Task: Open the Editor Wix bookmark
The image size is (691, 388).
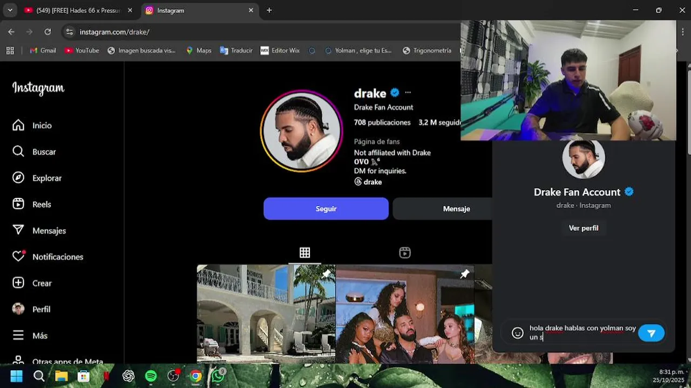Action: click(280, 50)
